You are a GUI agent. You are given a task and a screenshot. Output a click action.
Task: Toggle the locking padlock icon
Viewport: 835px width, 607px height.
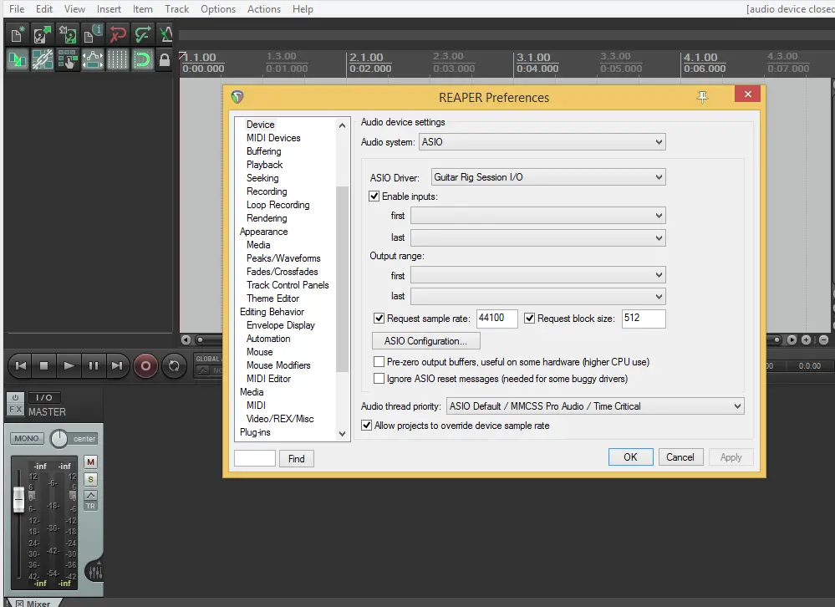pos(165,59)
